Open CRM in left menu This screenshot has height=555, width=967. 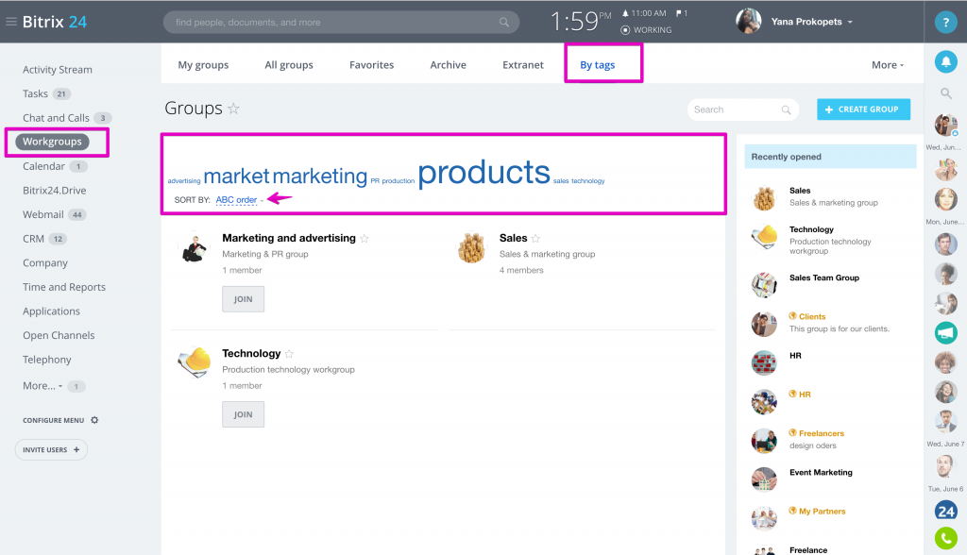[x=33, y=239]
